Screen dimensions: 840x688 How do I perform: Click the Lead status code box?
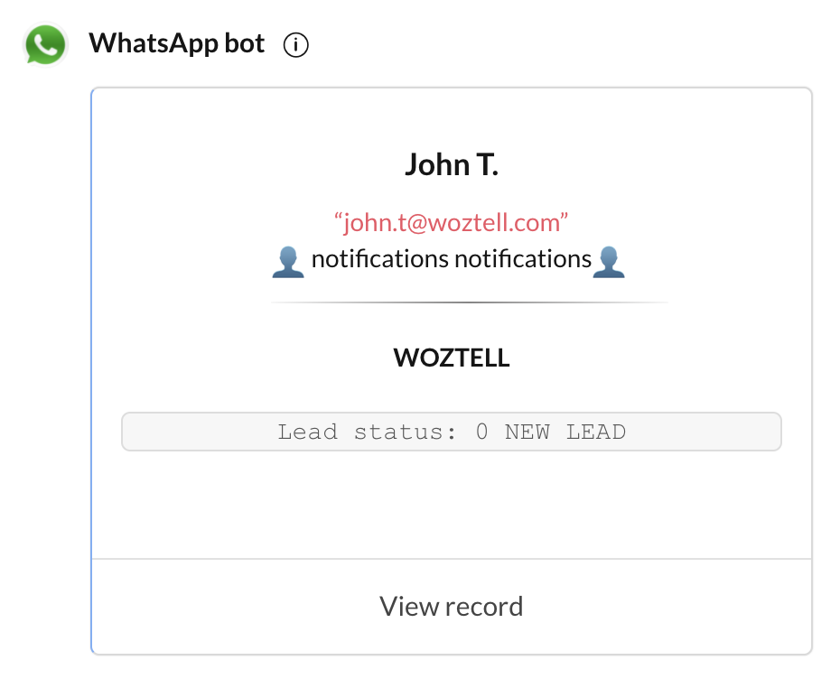click(x=452, y=432)
